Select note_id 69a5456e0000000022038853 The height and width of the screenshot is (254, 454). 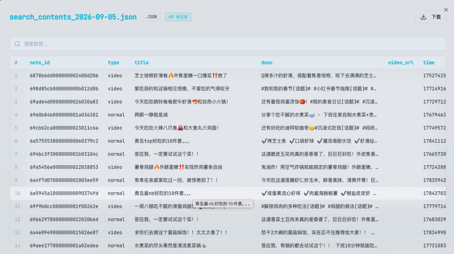[64, 167]
